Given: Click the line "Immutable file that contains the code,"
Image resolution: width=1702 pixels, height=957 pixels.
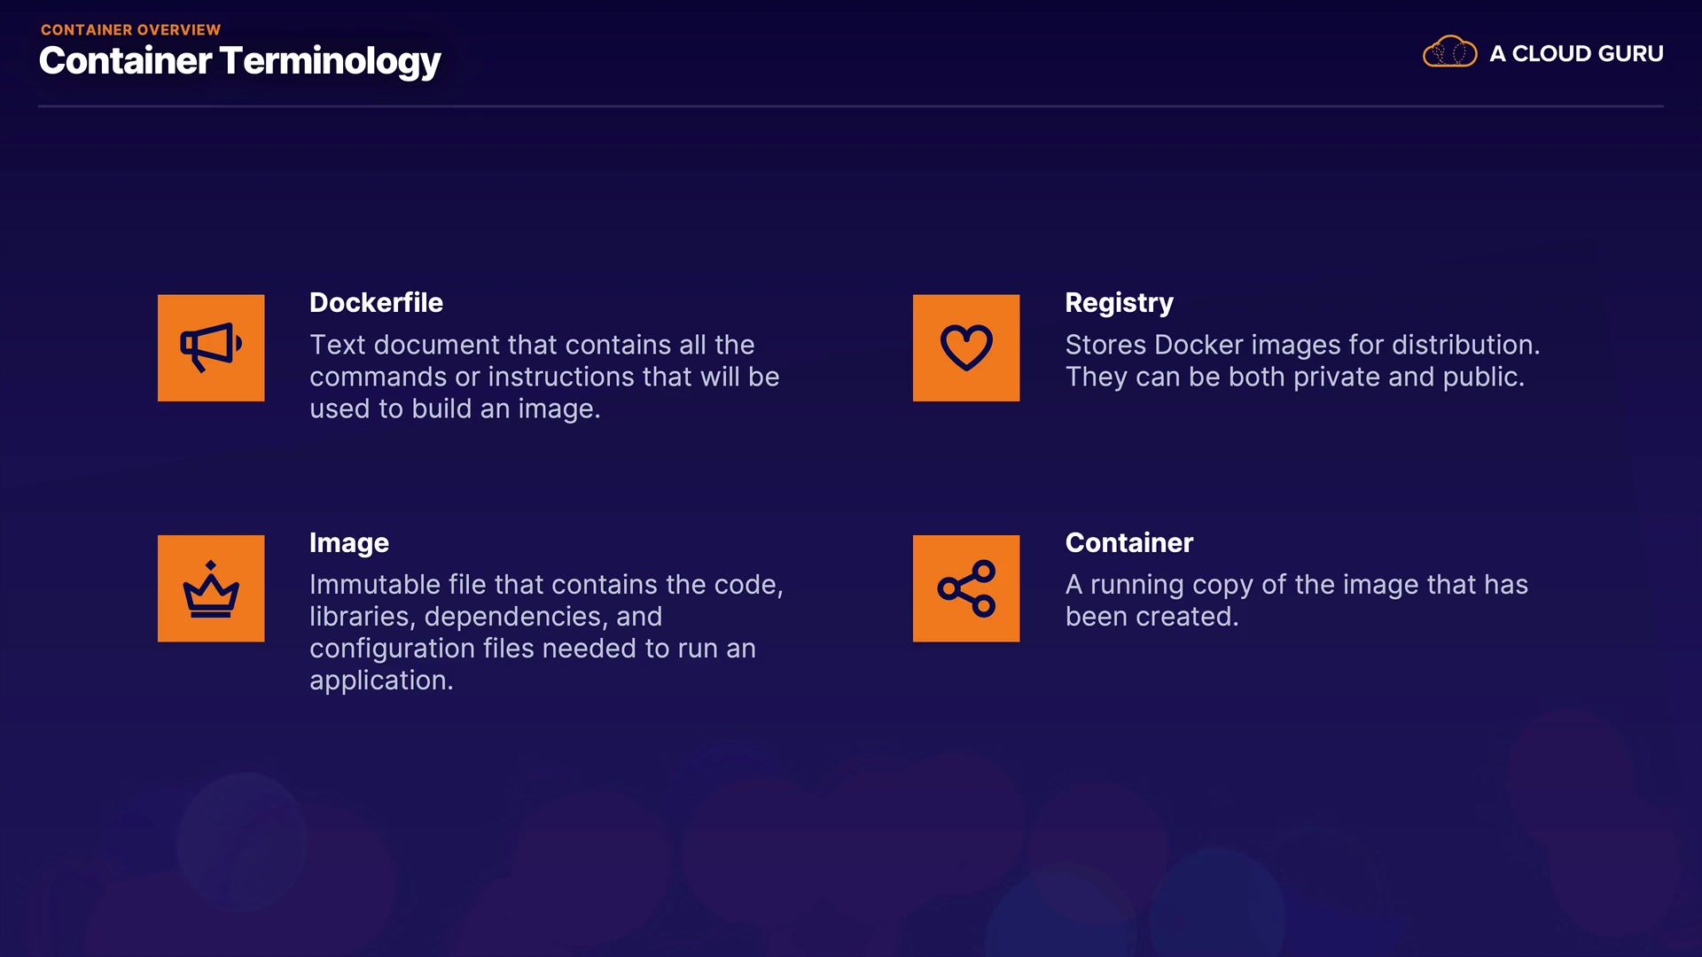Looking at the screenshot, I should [x=546, y=585].
